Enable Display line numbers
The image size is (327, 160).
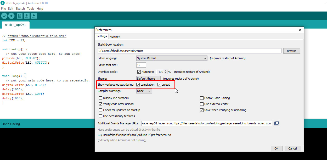[101, 98]
